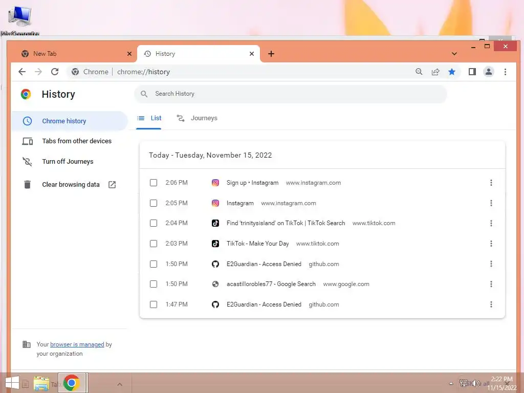
Task: Click the taskbar volume speaker icon
Action: click(475, 383)
